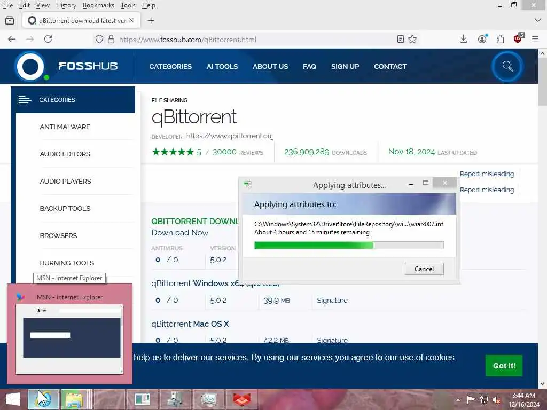Click the sidebar CATEGORIES lines icon
The height and width of the screenshot is (410, 547).
pyautogui.click(x=25, y=100)
